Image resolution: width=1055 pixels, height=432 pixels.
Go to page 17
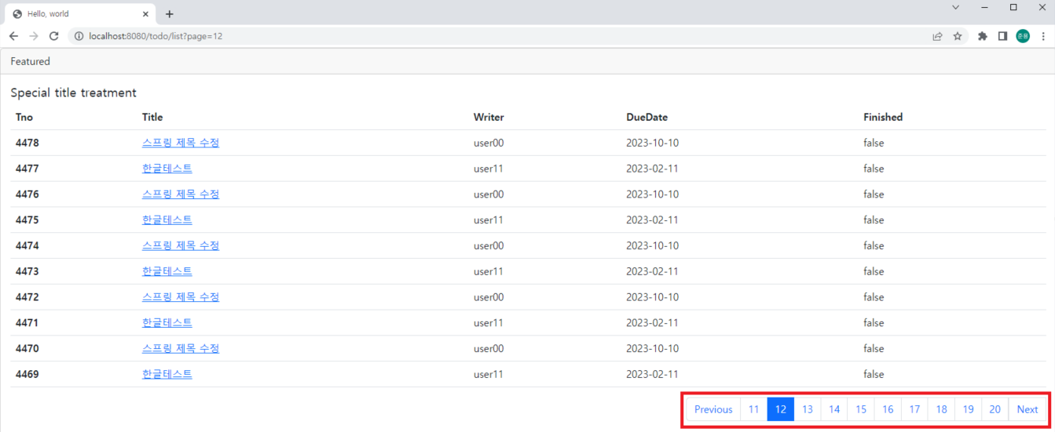[914, 409]
